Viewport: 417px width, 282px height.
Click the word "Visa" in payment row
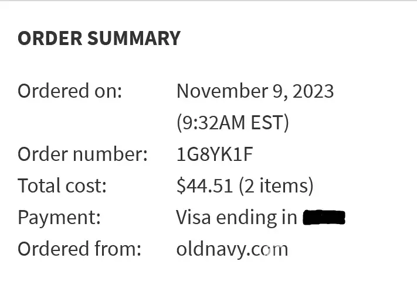coord(194,218)
